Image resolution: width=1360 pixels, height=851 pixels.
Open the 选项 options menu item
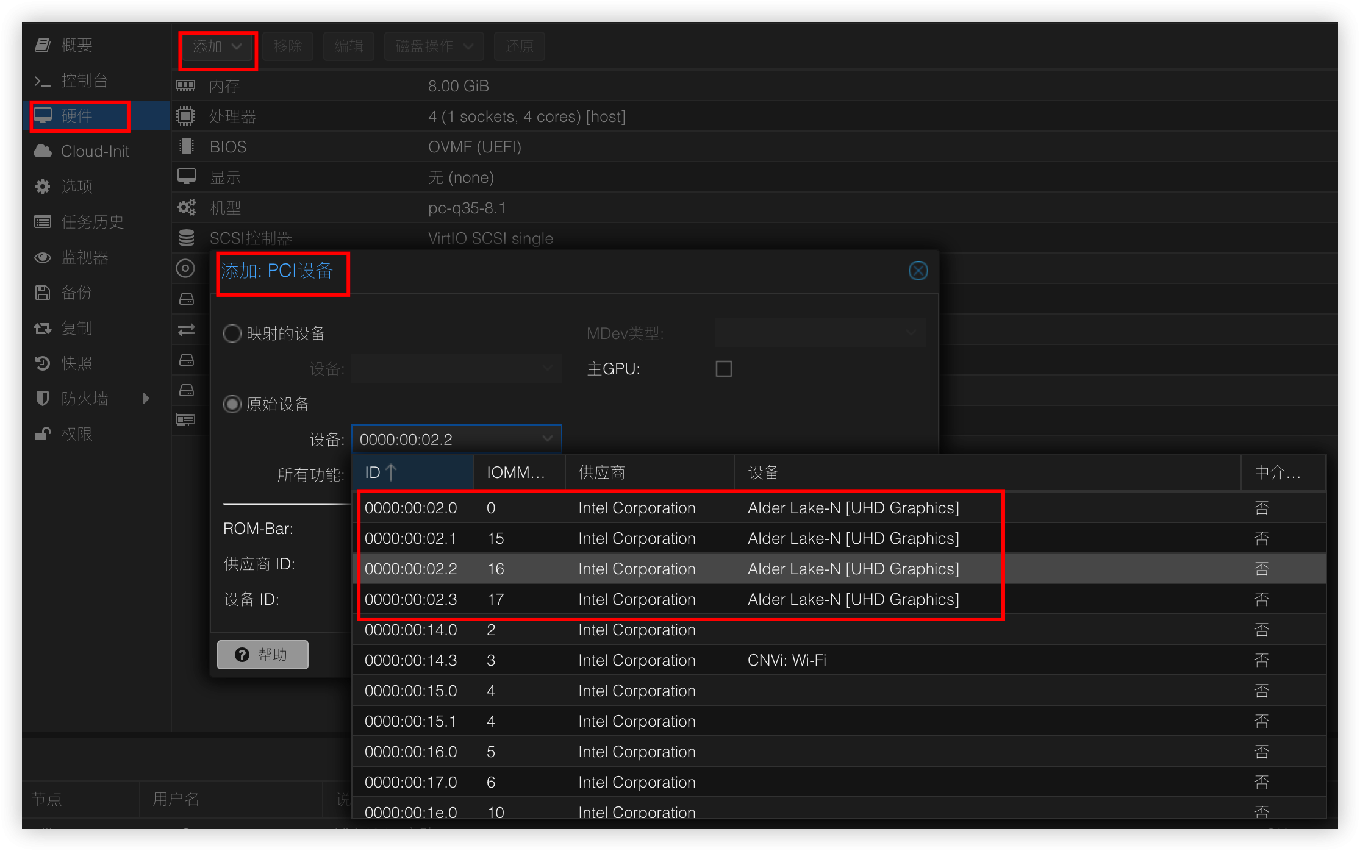point(76,187)
